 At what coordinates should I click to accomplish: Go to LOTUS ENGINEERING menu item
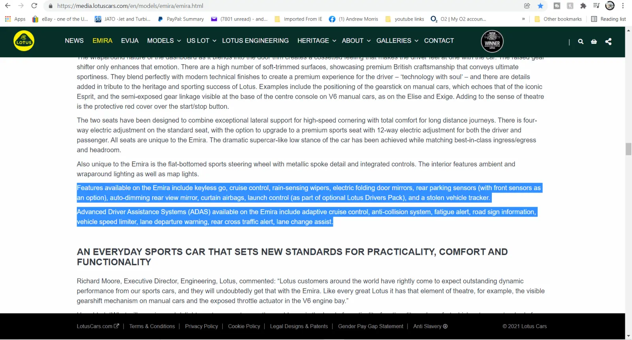pyautogui.click(x=255, y=41)
